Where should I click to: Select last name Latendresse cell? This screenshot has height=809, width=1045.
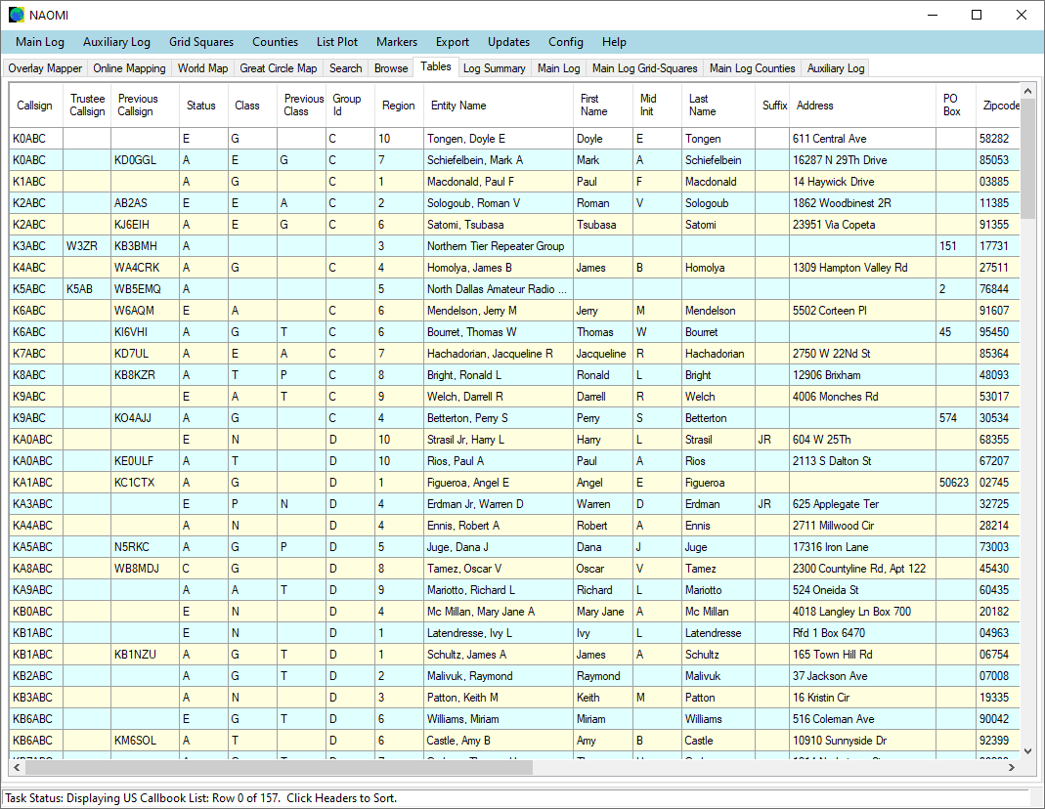coord(718,633)
